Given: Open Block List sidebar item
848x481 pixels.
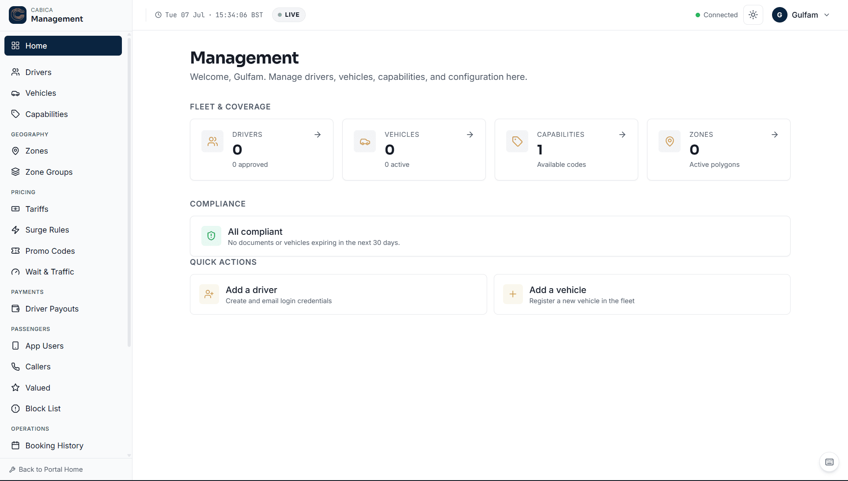Looking at the screenshot, I should point(63,409).
